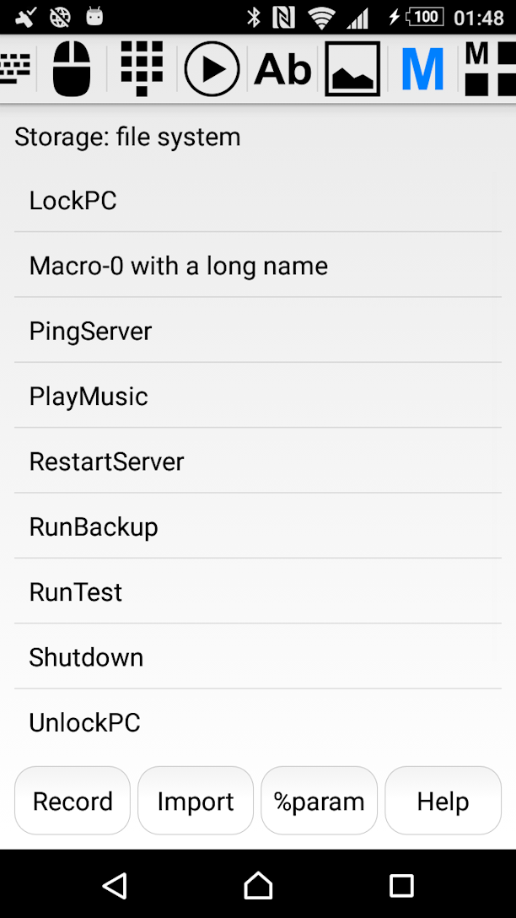Tap the Import button
The height and width of the screenshot is (918, 516).
(x=196, y=801)
